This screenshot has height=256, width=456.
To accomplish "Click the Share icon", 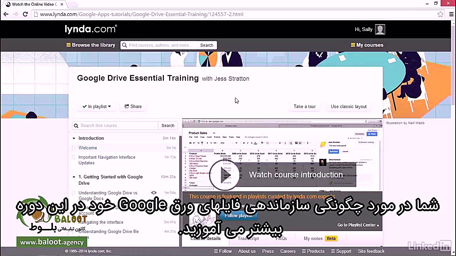I will 127,106.
